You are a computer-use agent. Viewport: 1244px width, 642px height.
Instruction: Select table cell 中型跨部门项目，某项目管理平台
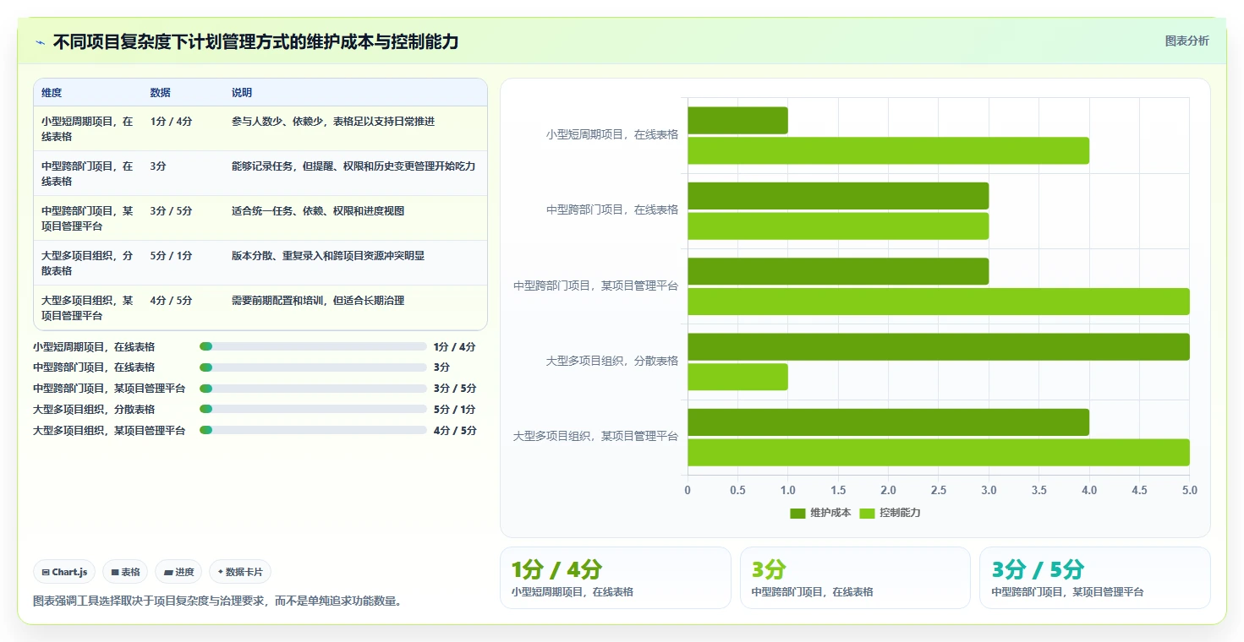click(x=88, y=218)
